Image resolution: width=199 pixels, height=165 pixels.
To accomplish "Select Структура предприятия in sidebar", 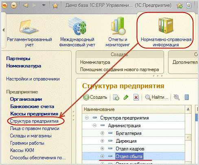I will tap(34, 121).
